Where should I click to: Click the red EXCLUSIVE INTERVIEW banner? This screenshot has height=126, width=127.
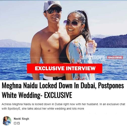pyautogui.click(x=65, y=68)
